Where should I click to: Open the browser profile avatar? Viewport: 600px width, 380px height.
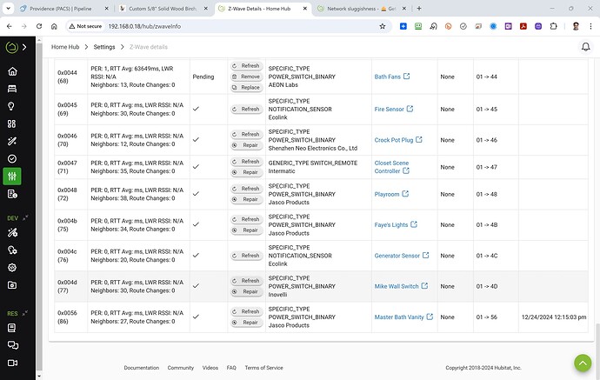click(x=576, y=26)
